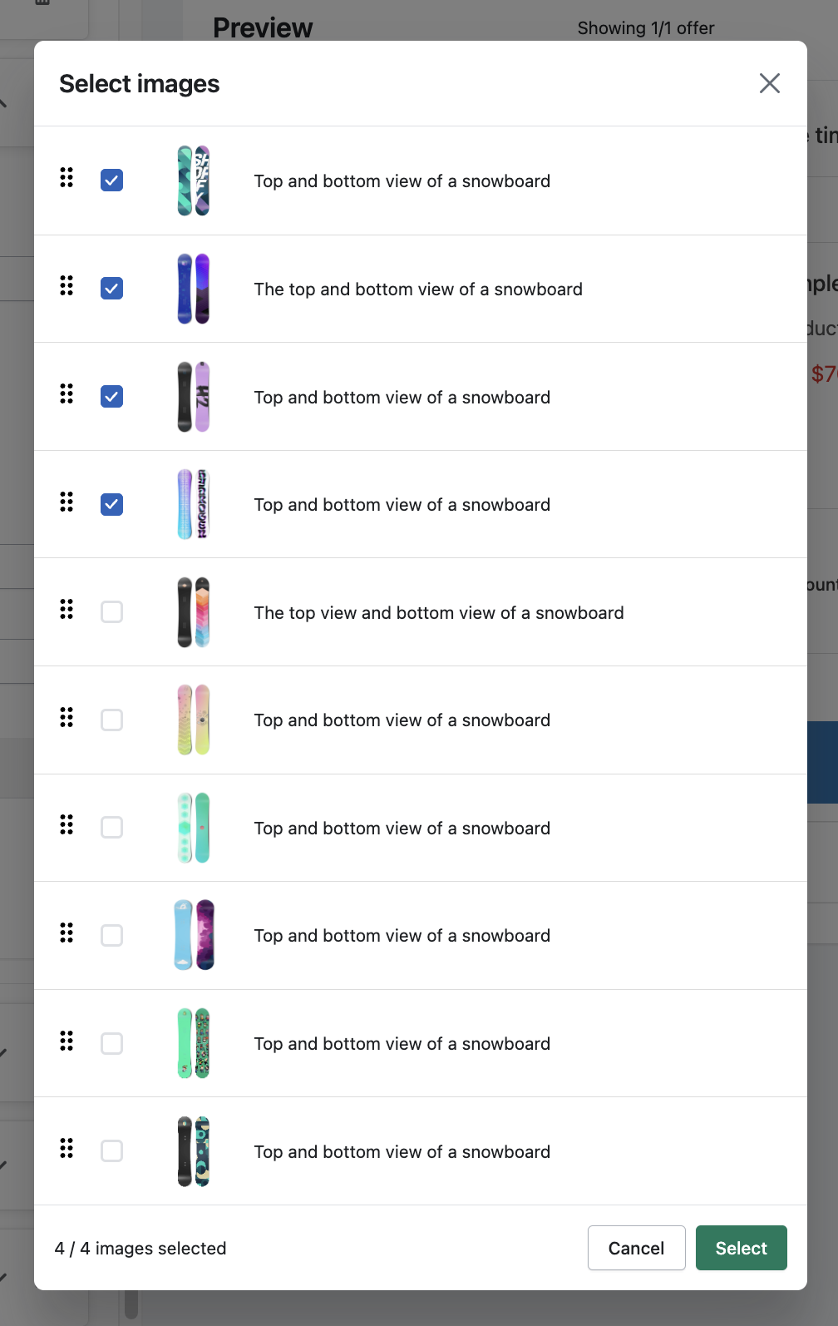Click the teal geometric snowboard thumbnail
The height and width of the screenshot is (1326, 838).
[194, 181]
